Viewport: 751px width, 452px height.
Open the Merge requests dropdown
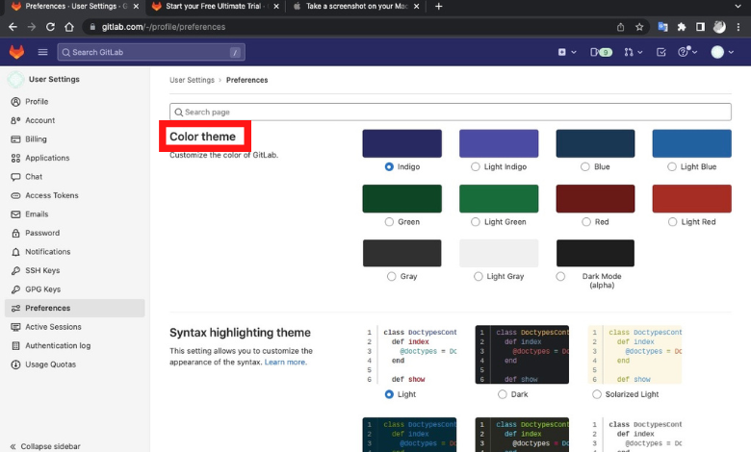634,52
